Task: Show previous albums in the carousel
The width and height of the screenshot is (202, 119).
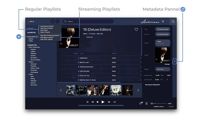Action: tap(61, 90)
